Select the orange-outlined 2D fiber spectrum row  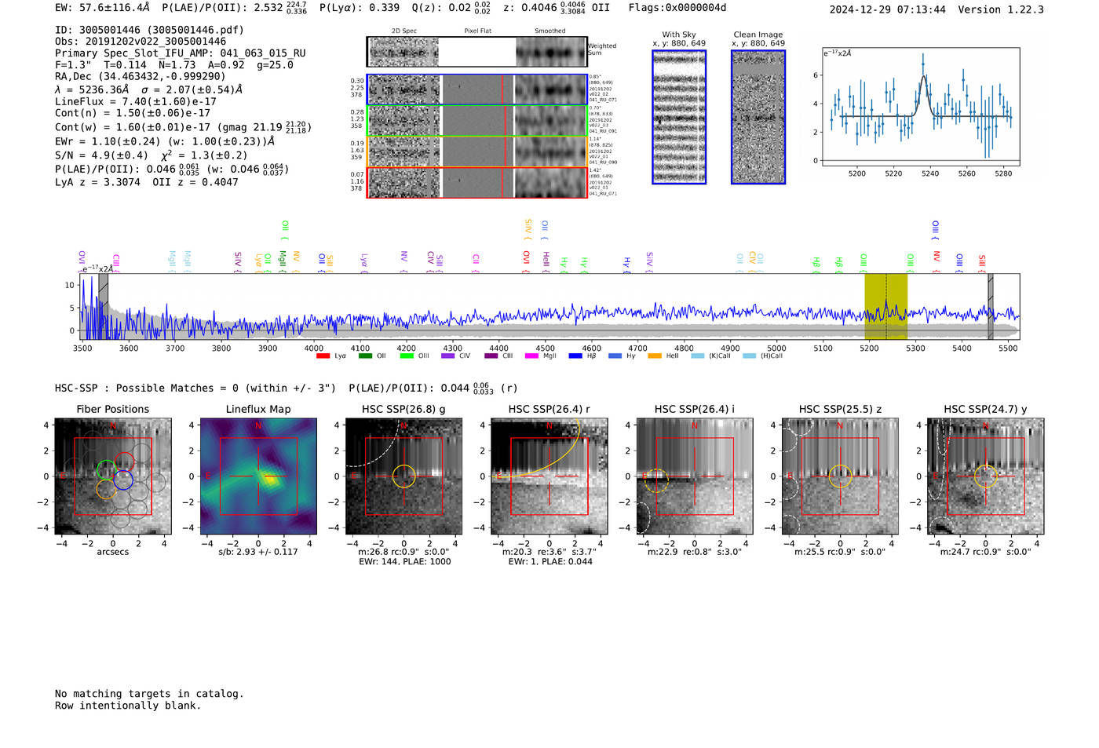coord(477,151)
